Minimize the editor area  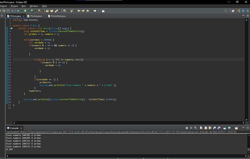[243, 16]
